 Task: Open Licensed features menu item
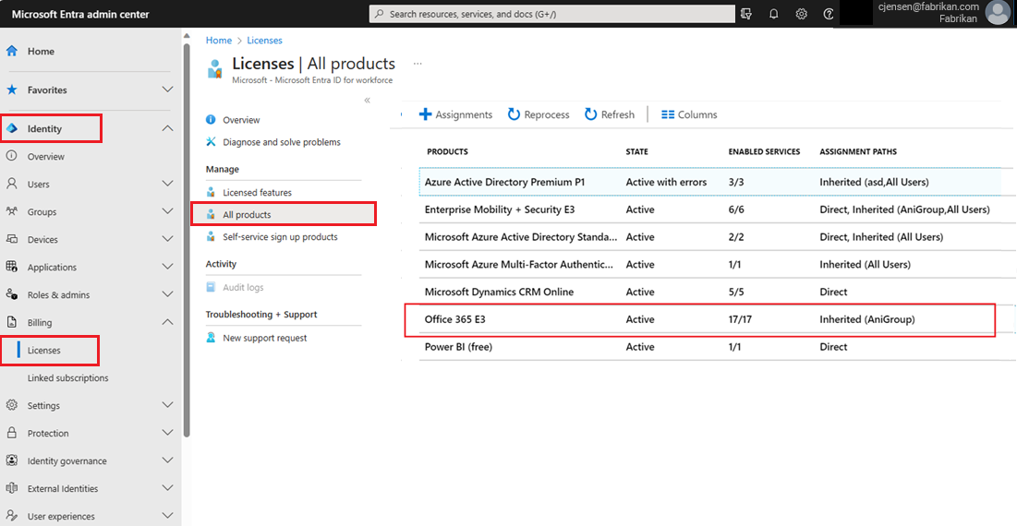pyautogui.click(x=257, y=193)
